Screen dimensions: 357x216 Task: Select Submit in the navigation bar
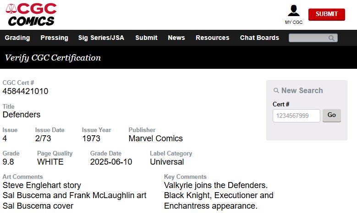click(146, 38)
